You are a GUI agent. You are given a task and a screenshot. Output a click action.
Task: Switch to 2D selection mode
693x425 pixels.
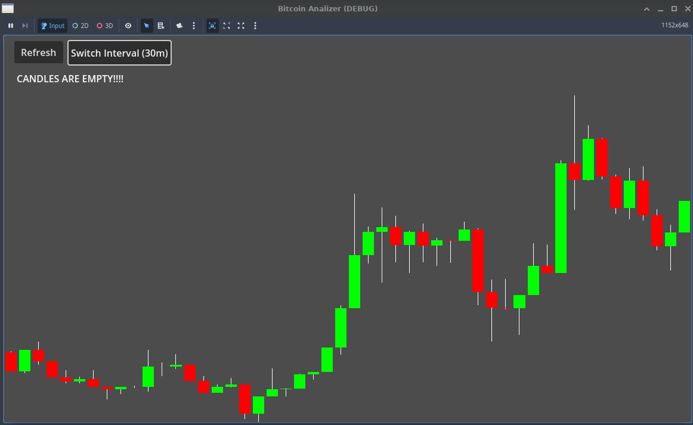coord(81,26)
